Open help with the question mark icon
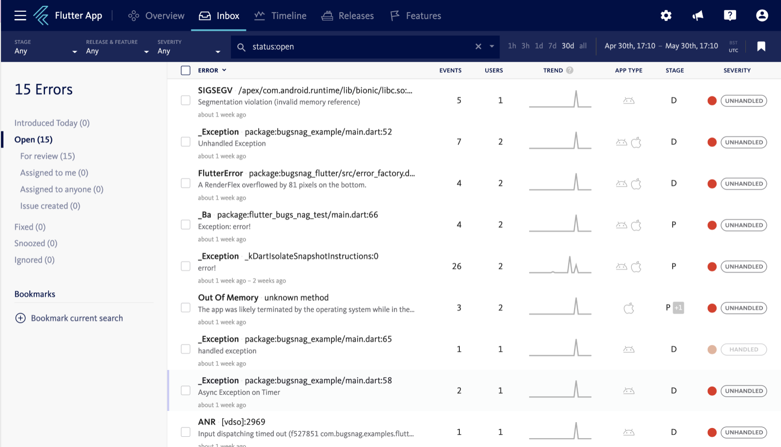The height and width of the screenshot is (447, 781). [x=730, y=16]
